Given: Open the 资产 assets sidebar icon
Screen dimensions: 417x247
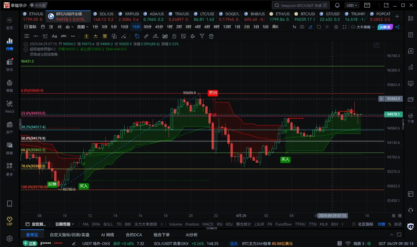Looking at the screenshot, I should pyautogui.click(x=10, y=127).
